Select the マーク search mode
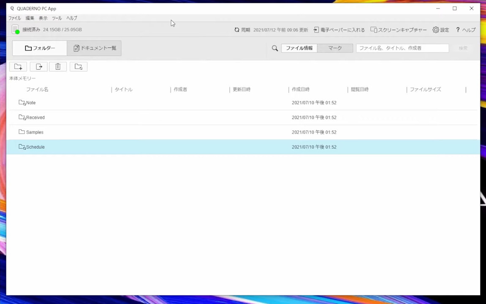Image resolution: width=486 pixels, height=304 pixels. pyautogui.click(x=335, y=48)
